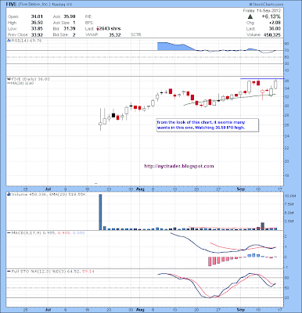Image resolution: width=302 pixels, height=313 pixels.
Task: Click the StockCharts.com copyright text
Action: [x=266, y=4]
